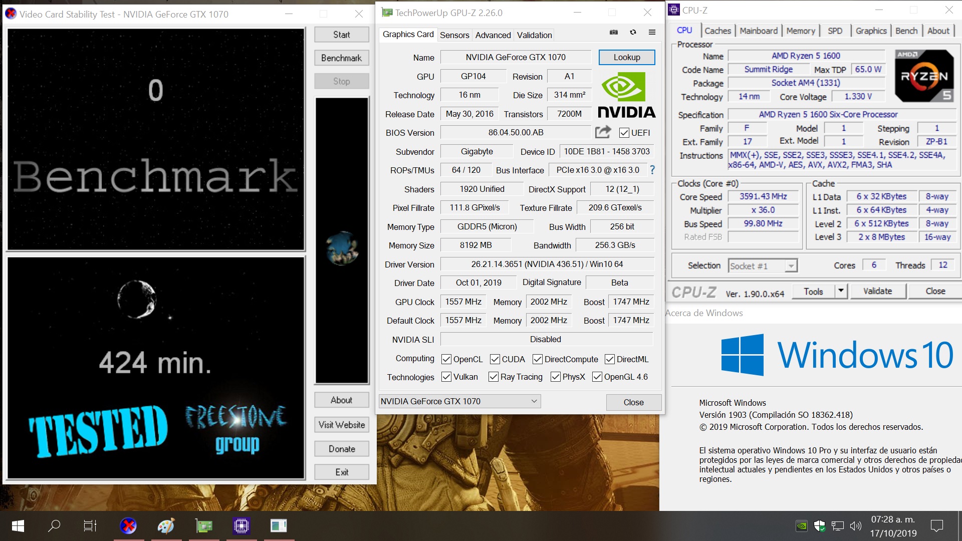Viewport: 962px width, 541px height.
Task: Open the CPU-Z taskbar icon
Action: (x=241, y=526)
